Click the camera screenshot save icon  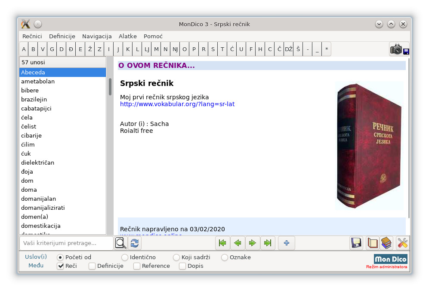[399, 49]
